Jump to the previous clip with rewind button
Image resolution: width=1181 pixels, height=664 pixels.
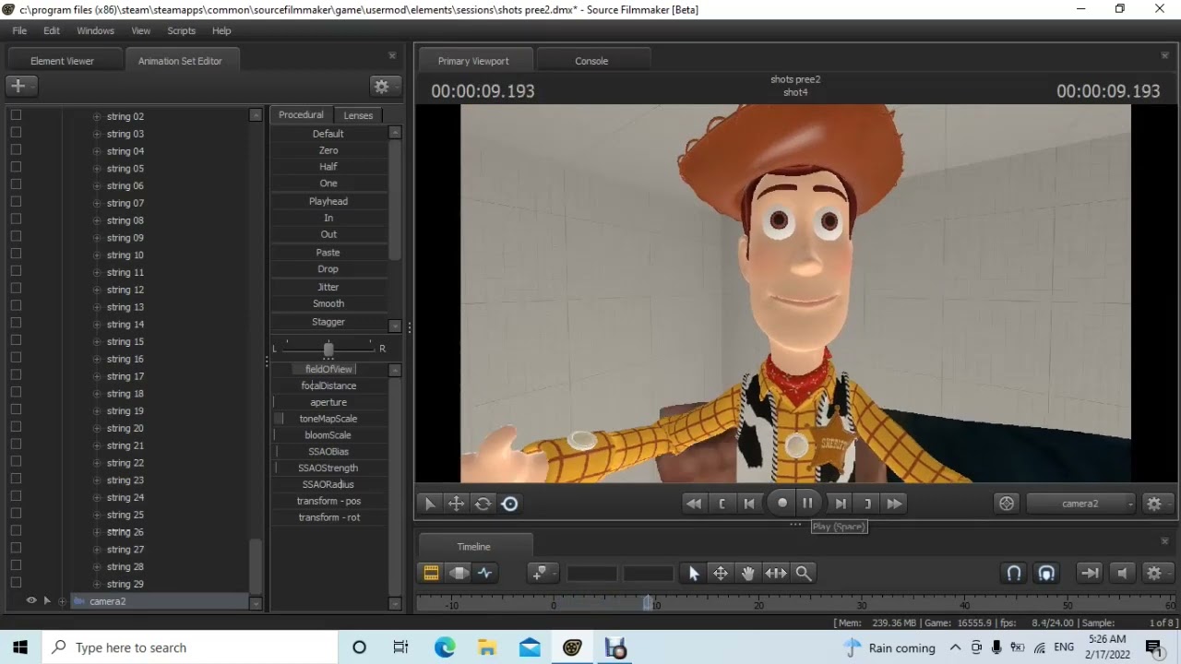tap(694, 504)
